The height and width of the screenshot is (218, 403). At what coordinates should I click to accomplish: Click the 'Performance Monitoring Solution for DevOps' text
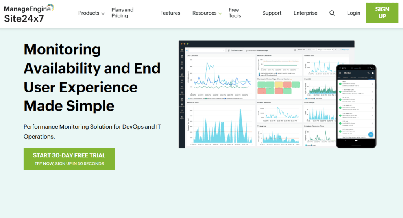[x=92, y=131]
